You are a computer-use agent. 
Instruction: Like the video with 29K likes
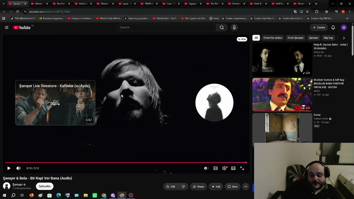pos(170,187)
